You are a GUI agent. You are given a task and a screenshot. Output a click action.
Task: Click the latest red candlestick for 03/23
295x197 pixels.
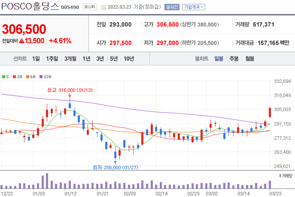pyautogui.click(x=270, y=112)
